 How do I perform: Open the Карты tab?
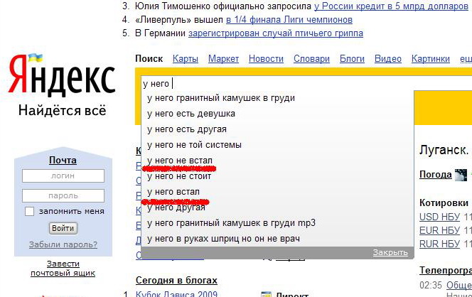pos(186,58)
